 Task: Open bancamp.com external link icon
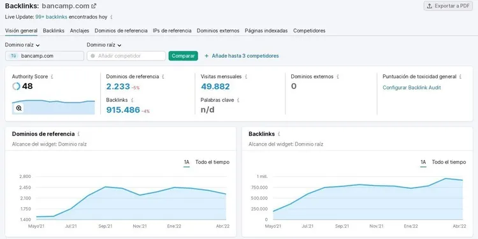[x=94, y=6]
